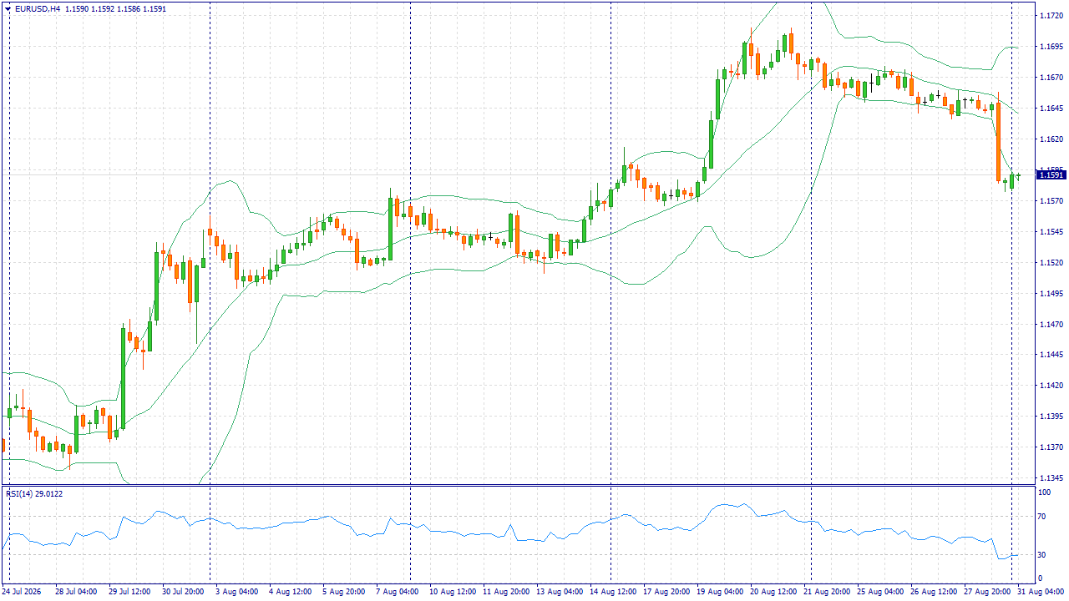Click the 100 level on the RSI scale
The height and width of the screenshot is (601, 1069).
coord(1045,493)
